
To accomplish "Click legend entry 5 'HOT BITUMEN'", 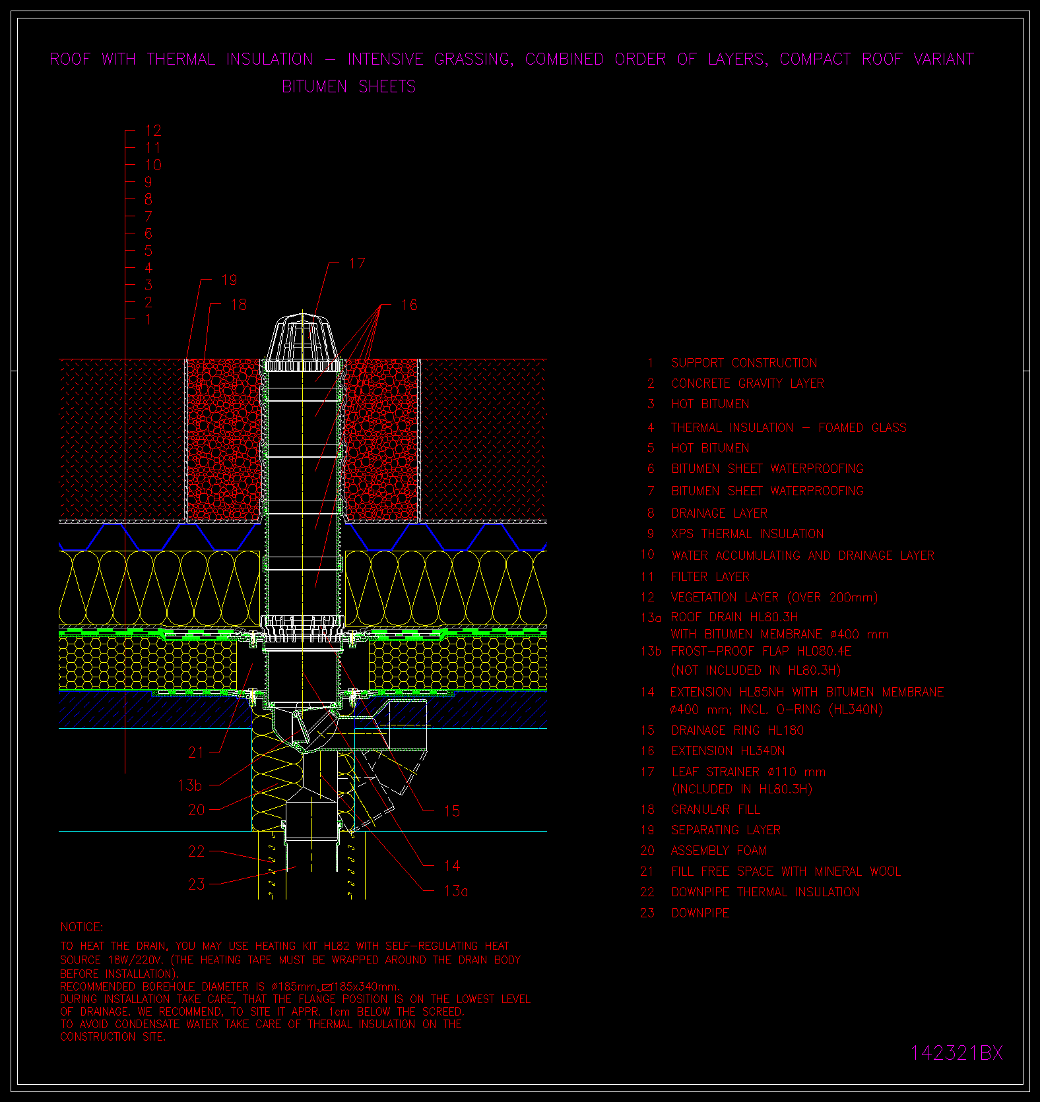I will click(710, 448).
